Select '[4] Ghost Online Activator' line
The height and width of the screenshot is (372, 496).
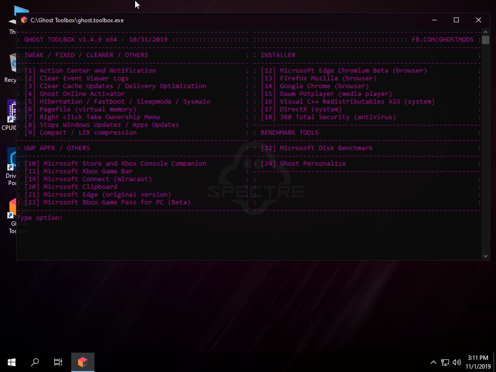[75, 93]
